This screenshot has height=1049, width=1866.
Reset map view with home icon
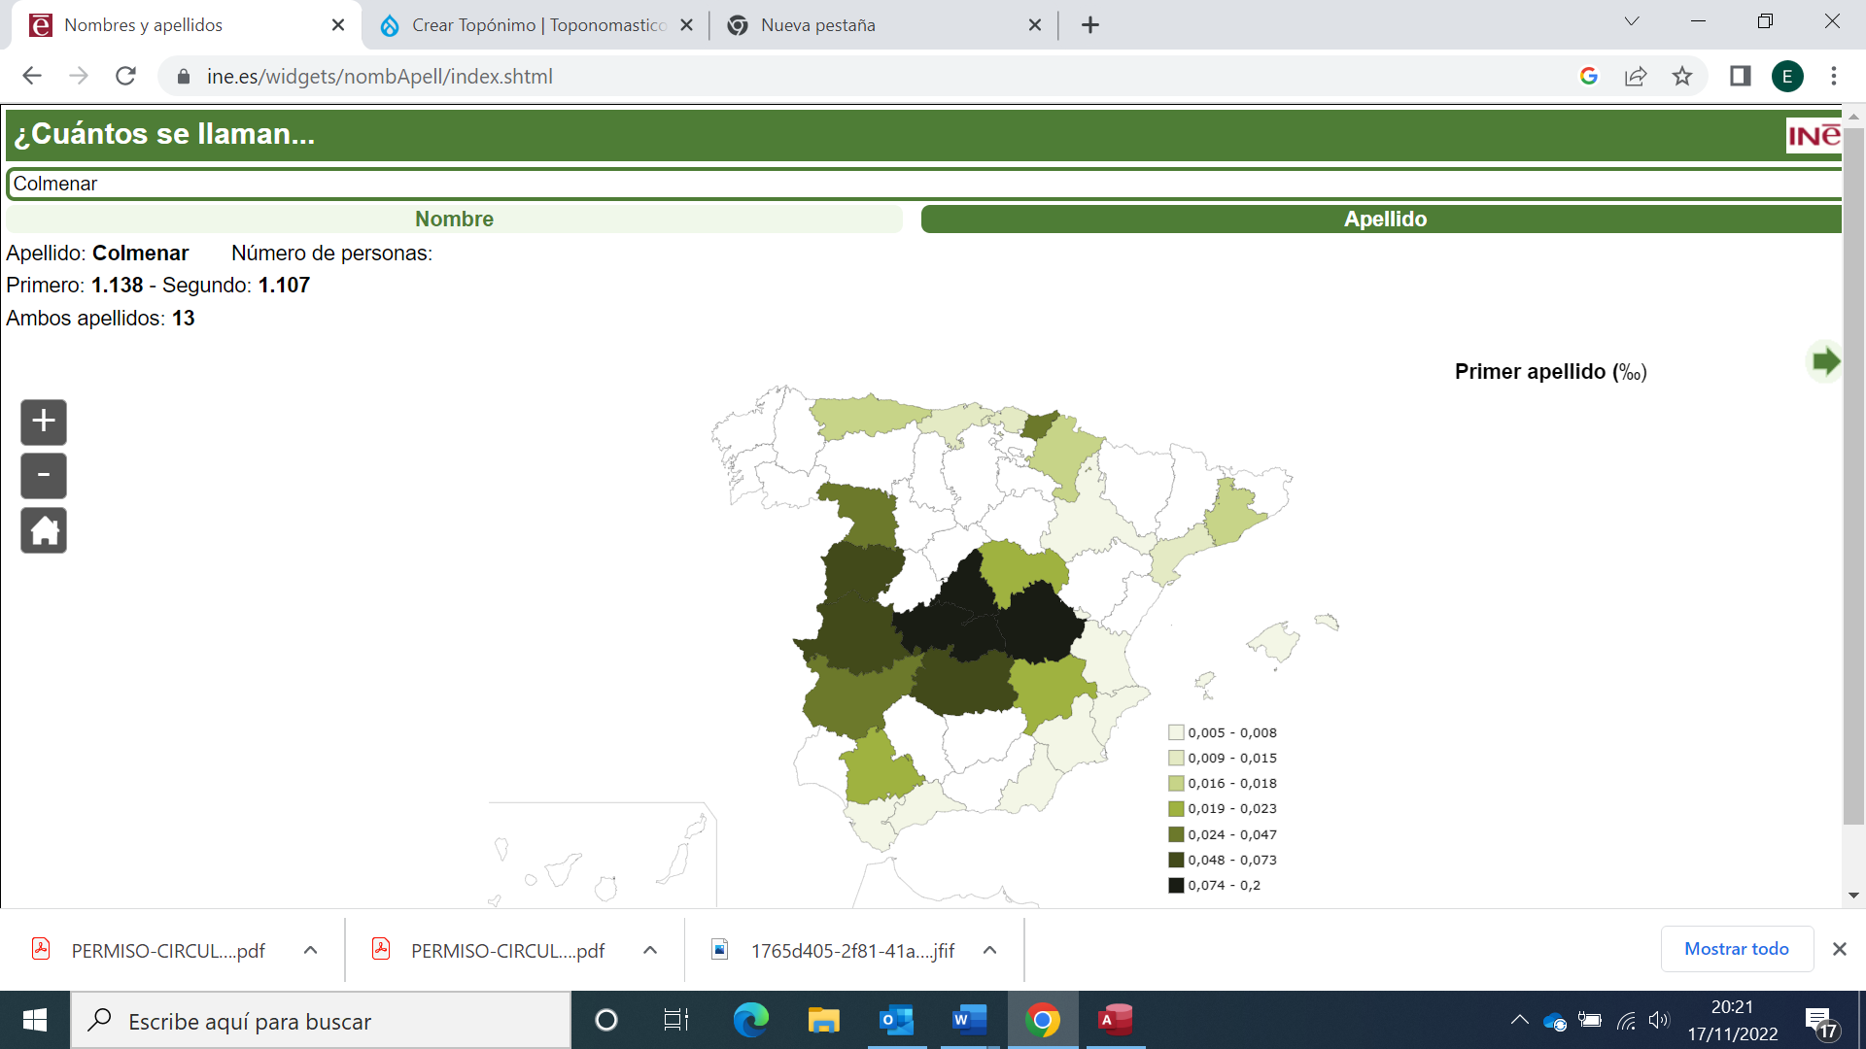(x=44, y=530)
